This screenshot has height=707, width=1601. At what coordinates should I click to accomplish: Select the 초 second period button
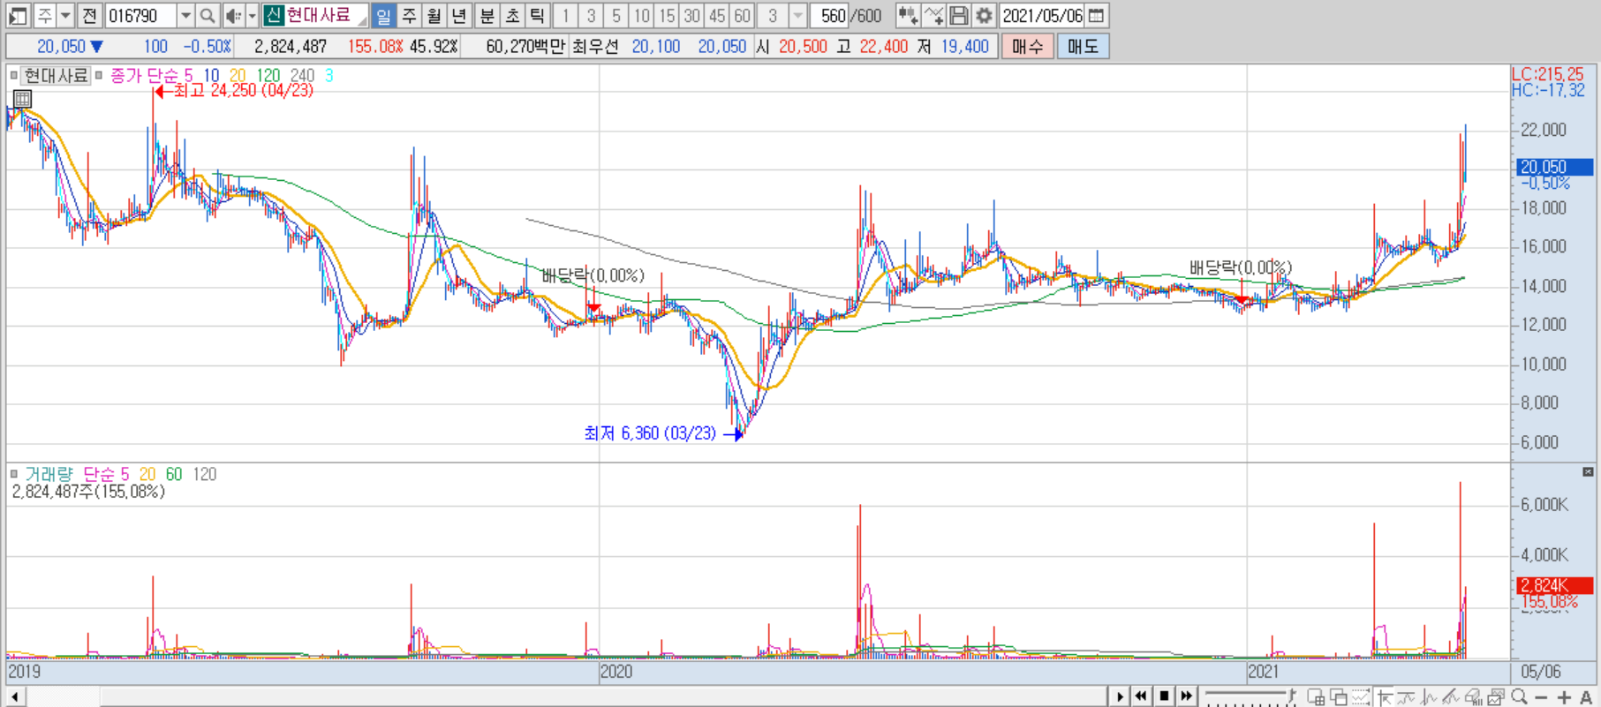(x=512, y=16)
